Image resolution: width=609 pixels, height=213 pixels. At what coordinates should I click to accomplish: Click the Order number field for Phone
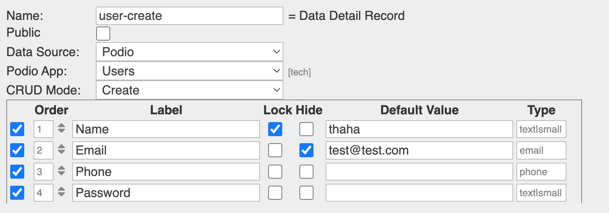43,172
